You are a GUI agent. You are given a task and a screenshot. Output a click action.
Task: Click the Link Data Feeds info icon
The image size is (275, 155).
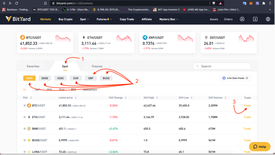tap(247, 78)
